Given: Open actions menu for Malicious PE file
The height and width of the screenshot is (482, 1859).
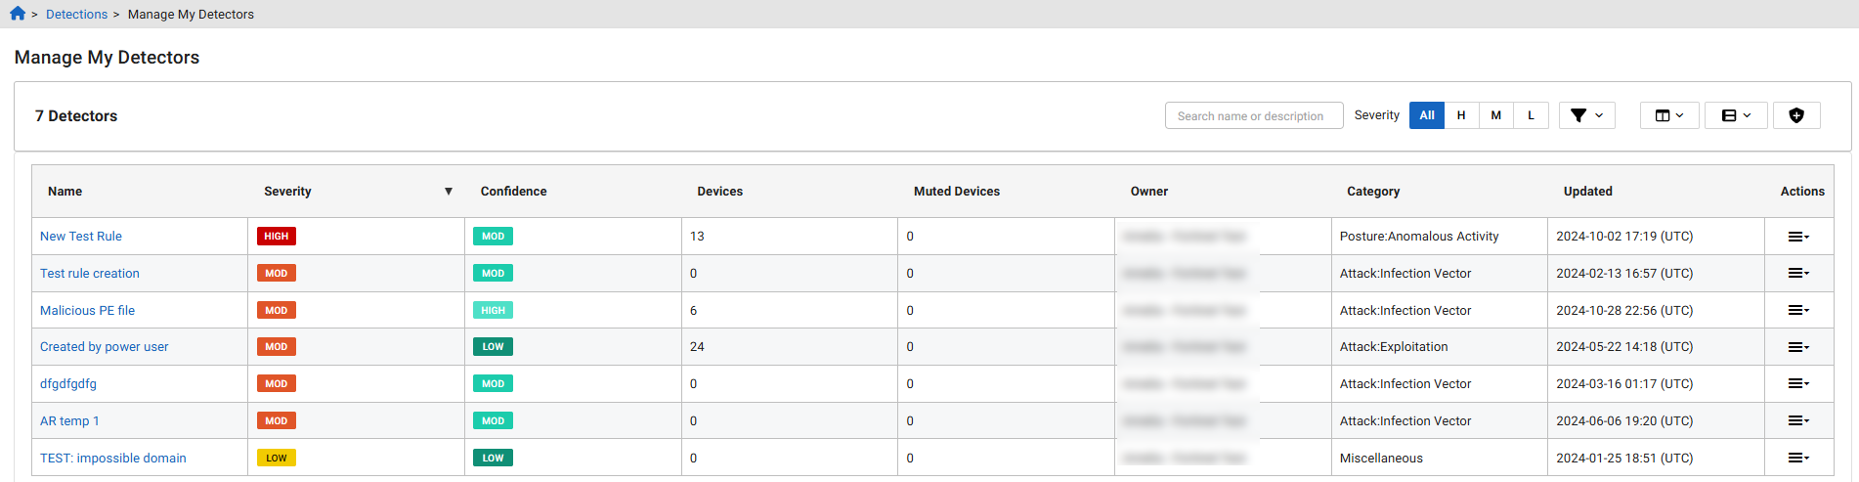Looking at the screenshot, I should [x=1797, y=310].
